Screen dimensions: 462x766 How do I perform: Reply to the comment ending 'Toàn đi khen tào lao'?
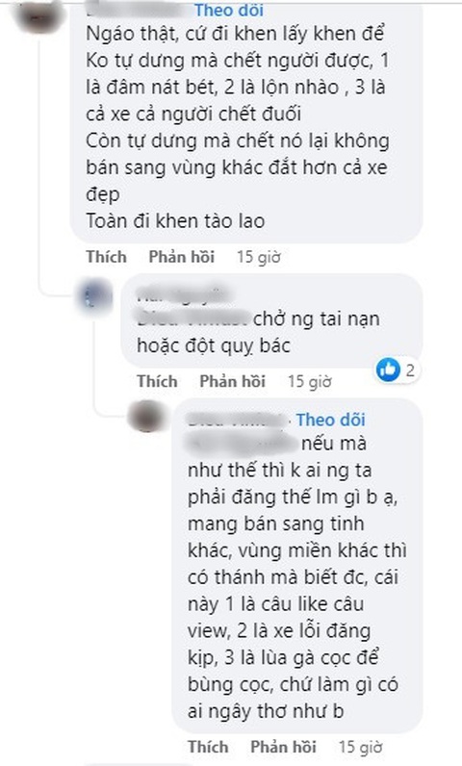[182, 257]
